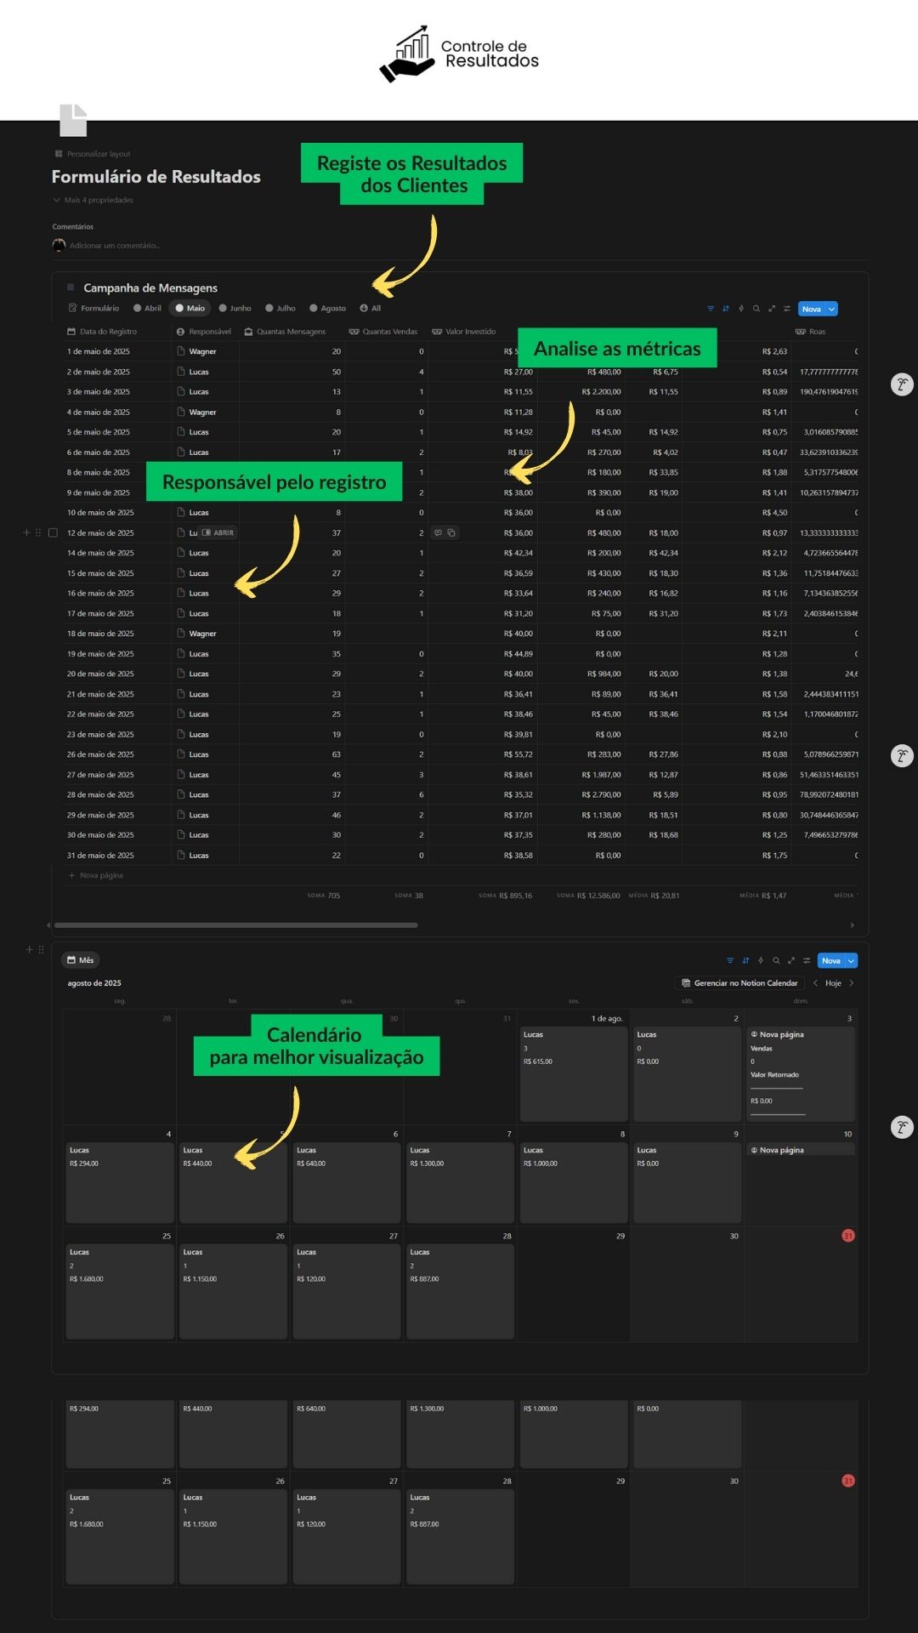Screen dimensions: 918x1633
Task: Click the Campanha de Mensagens database title
Action: click(x=150, y=287)
